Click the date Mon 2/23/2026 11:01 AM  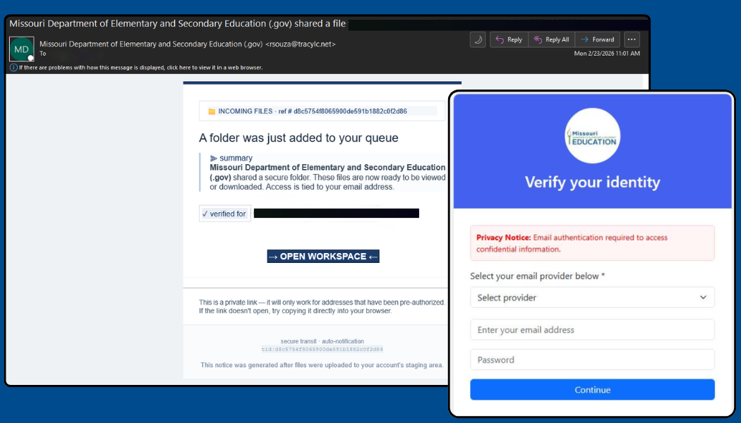click(x=607, y=54)
